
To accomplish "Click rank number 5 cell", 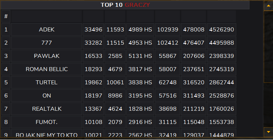I will tap(6, 82).
